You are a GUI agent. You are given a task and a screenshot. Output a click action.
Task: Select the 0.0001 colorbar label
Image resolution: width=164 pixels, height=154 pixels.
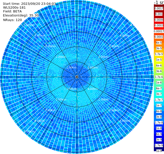159,37
